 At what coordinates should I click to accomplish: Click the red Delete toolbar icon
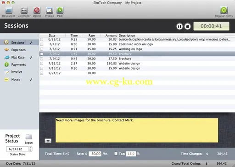(37, 11)
